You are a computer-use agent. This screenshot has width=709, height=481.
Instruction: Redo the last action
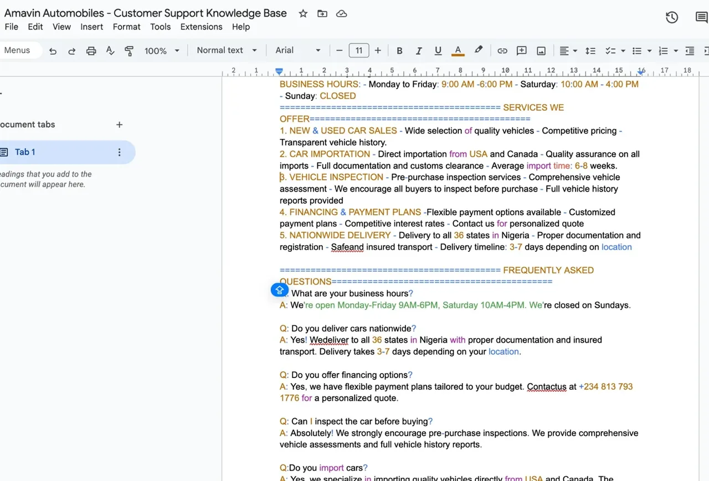pos(71,51)
